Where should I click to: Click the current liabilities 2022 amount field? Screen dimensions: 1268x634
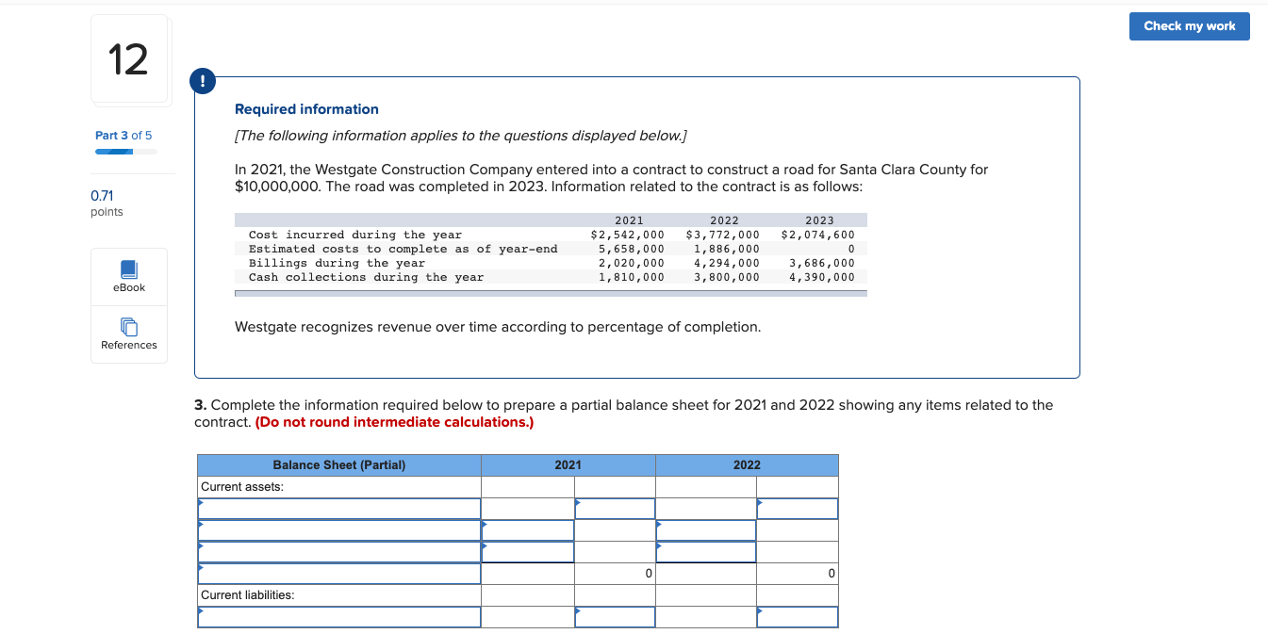798,617
